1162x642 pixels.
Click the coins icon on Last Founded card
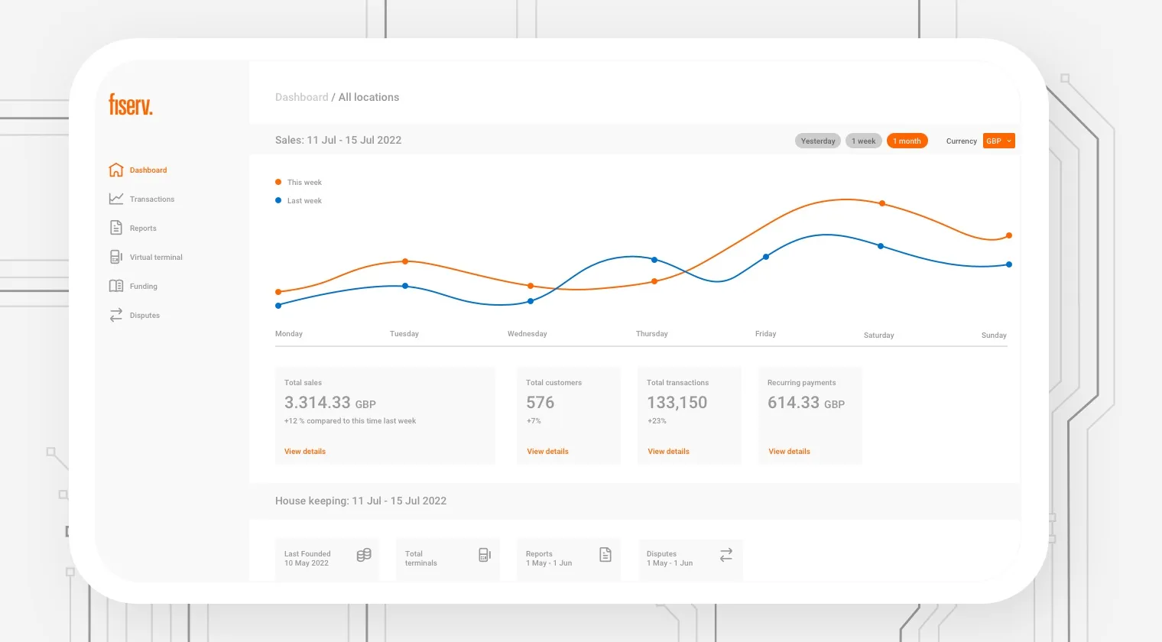tap(364, 554)
